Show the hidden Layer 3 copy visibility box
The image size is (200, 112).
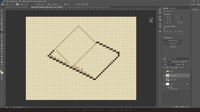coord(164,80)
